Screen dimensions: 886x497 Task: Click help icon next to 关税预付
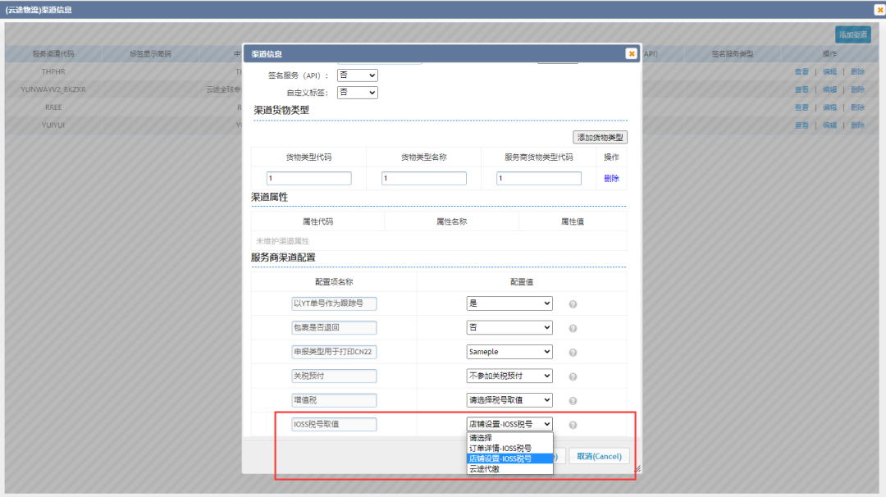pyautogui.click(x=573, y=376)
